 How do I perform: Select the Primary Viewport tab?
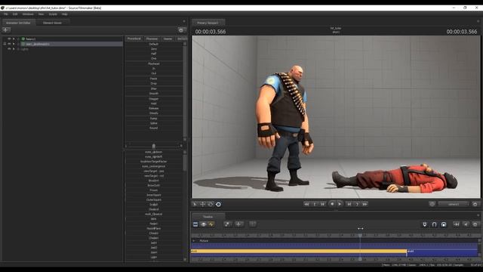pos(208,23)
